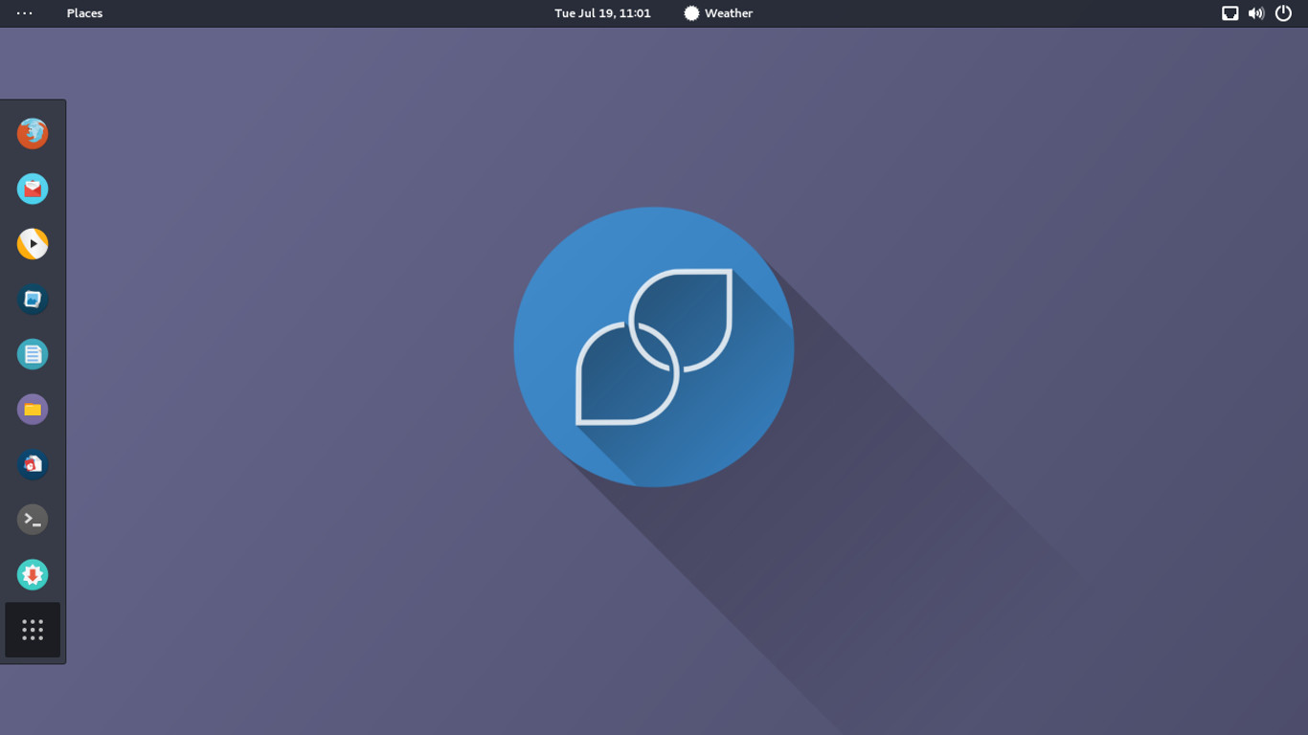Launch the Terminal from the dock

click(33, 520)
